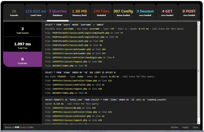Click login/driver.php on line 75 entry
Screen dimensions: 204x132
click(x=82, y=37)
